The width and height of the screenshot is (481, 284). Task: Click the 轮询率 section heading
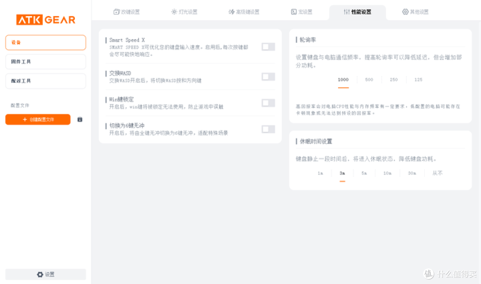(x=308, y=40)
